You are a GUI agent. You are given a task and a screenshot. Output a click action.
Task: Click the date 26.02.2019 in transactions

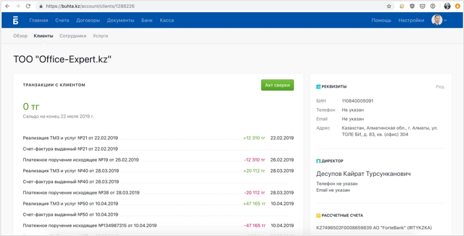click(x=282, y=160)
